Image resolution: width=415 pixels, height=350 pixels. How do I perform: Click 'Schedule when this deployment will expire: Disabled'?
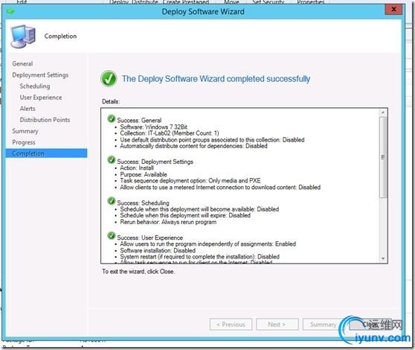click(185, 215)
